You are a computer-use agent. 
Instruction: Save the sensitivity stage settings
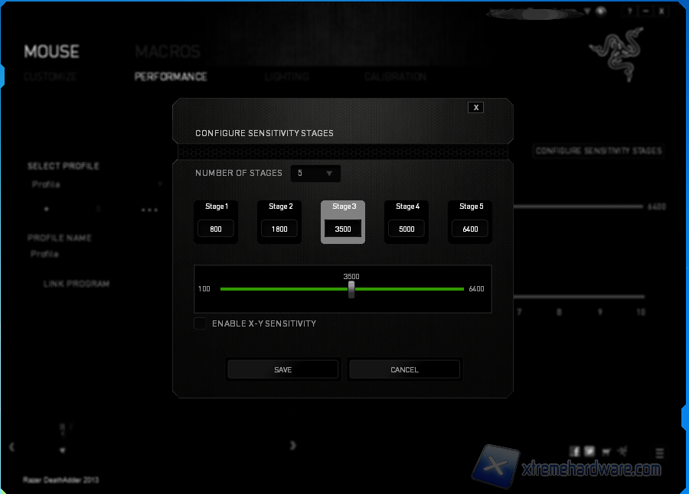282,369
